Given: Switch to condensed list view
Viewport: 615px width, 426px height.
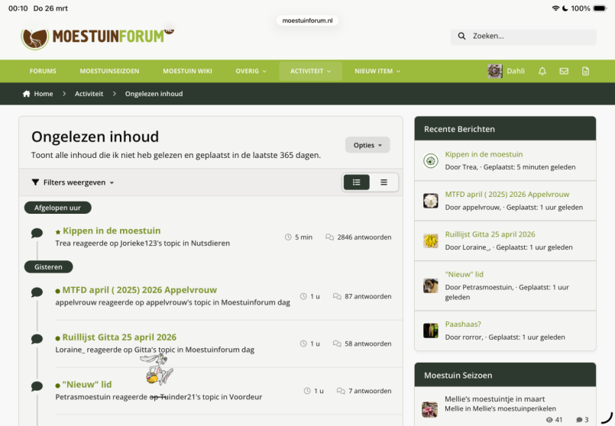Looking at the screenshot, I should [x=384, y=182].
